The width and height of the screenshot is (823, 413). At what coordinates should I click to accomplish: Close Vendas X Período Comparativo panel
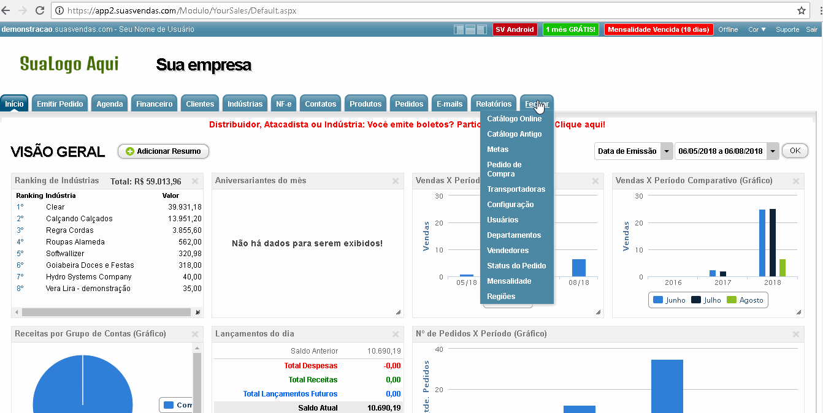[x=796, y=181]
